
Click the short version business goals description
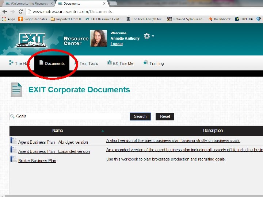(173, 140)
